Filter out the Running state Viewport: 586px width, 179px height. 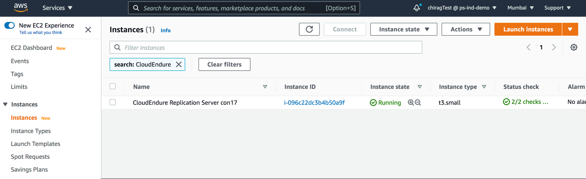coord(418,102)
